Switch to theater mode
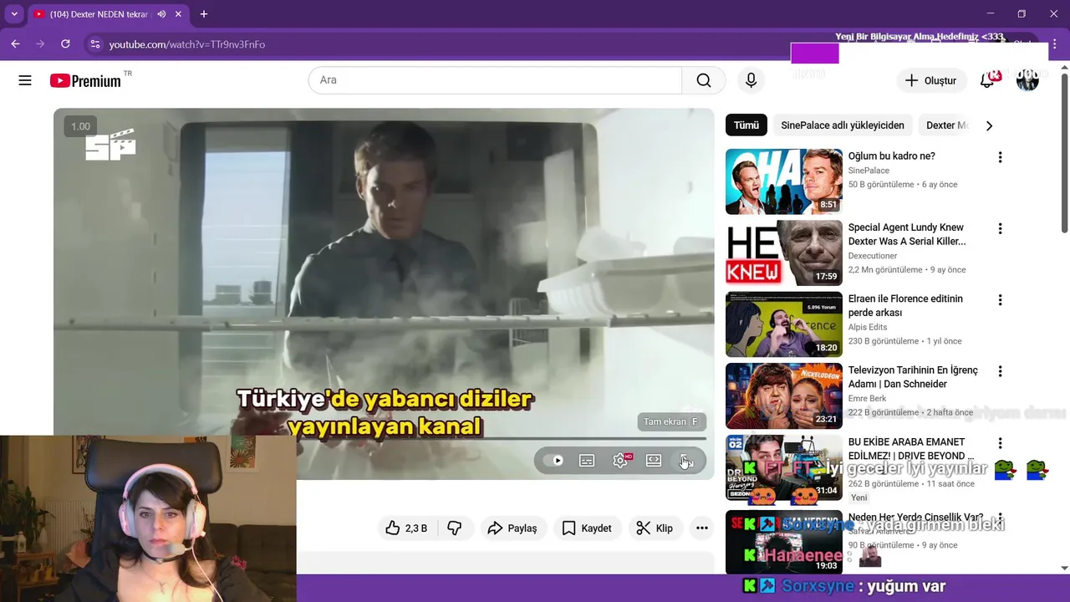The width and height of the screenshot is (1070, 602). (x=654, y=461)
